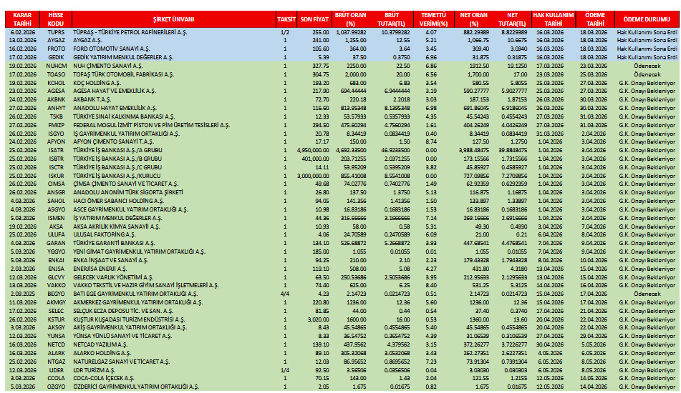Click the ISATR stock code cell

point(55,151)
